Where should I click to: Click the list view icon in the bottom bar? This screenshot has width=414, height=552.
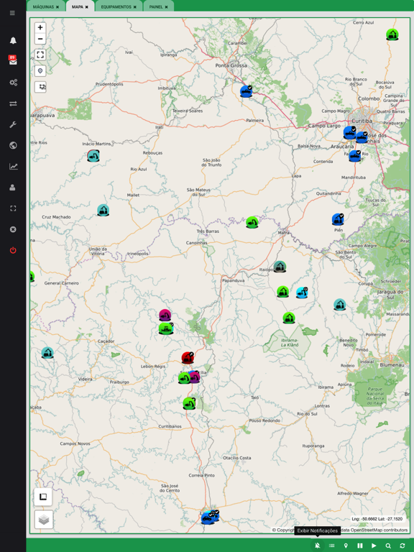(331, 546)
